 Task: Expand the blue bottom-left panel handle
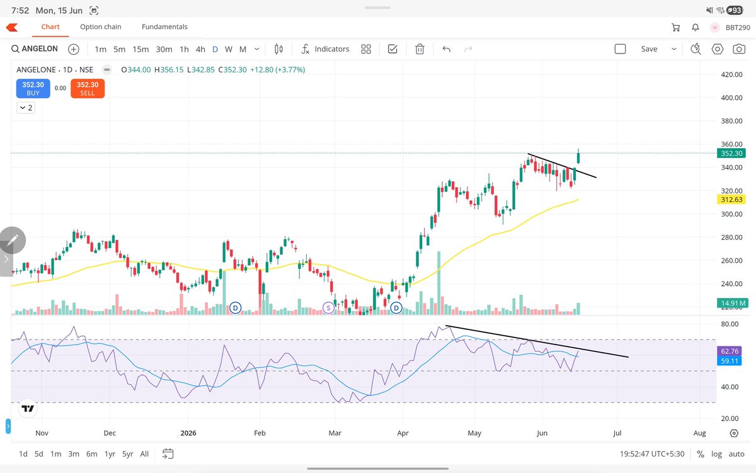(8, 426)
